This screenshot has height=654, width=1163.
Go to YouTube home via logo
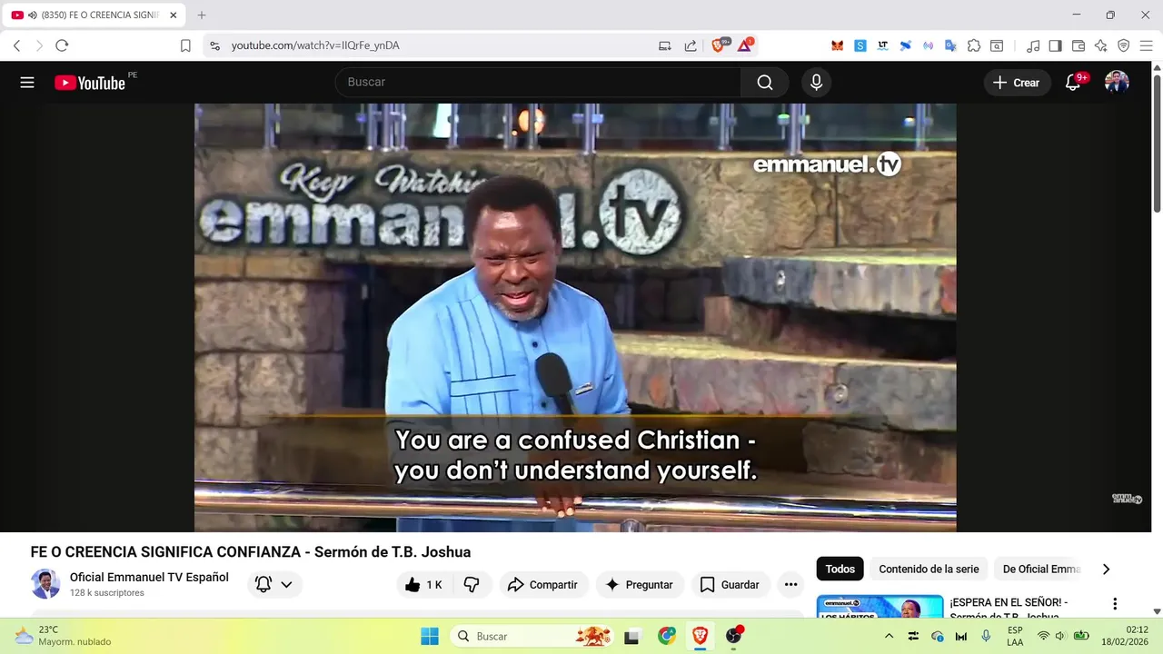point(89,83)
